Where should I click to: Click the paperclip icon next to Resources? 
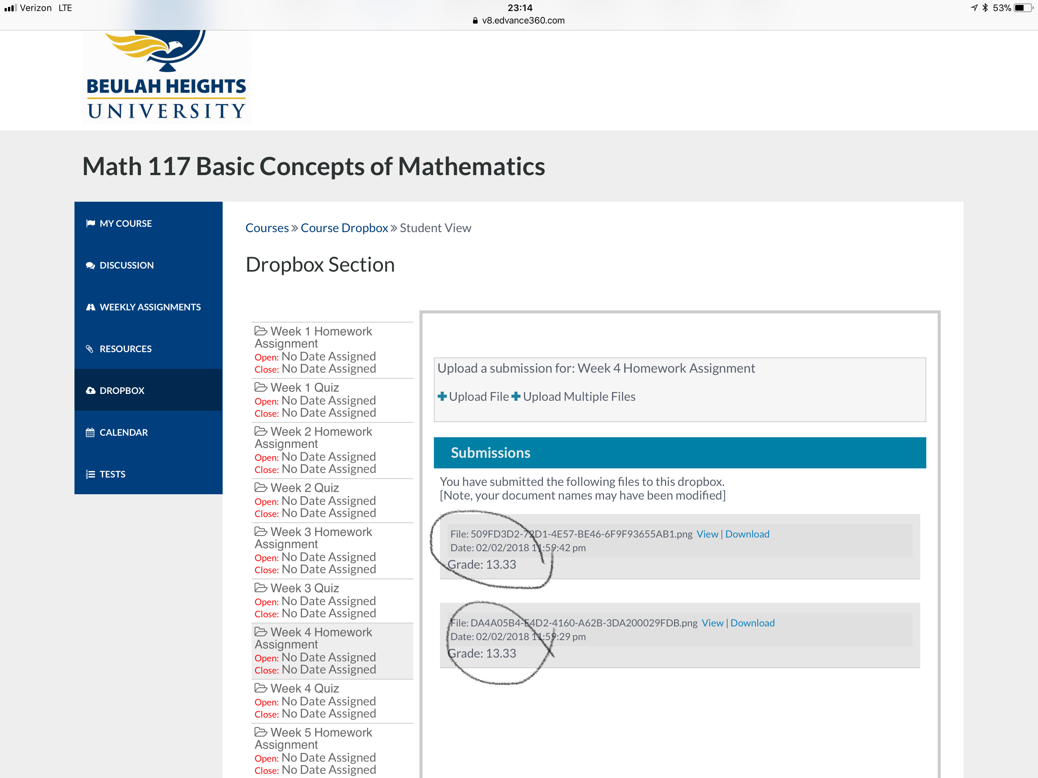tap(90, 349)
